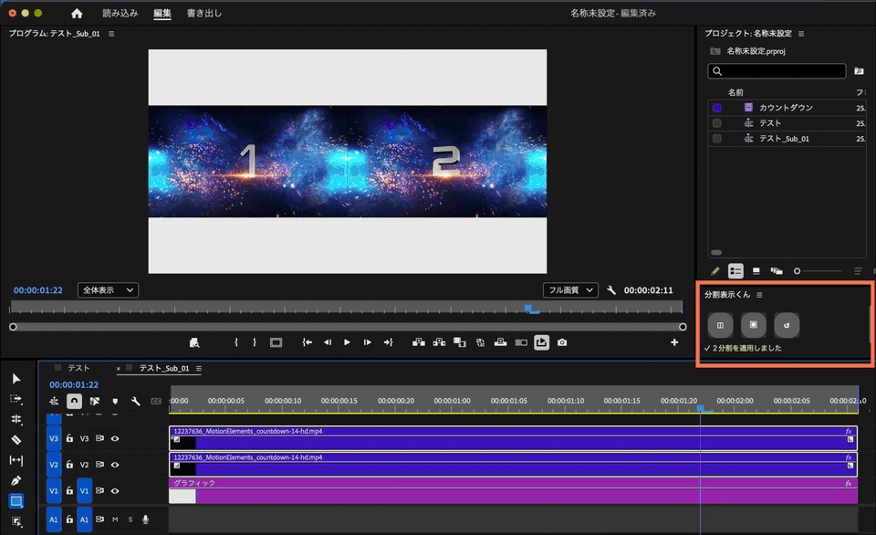876x535 pixels.
Task: Open the 全体表示 zoom dropdown
Action: coord(108,290)
